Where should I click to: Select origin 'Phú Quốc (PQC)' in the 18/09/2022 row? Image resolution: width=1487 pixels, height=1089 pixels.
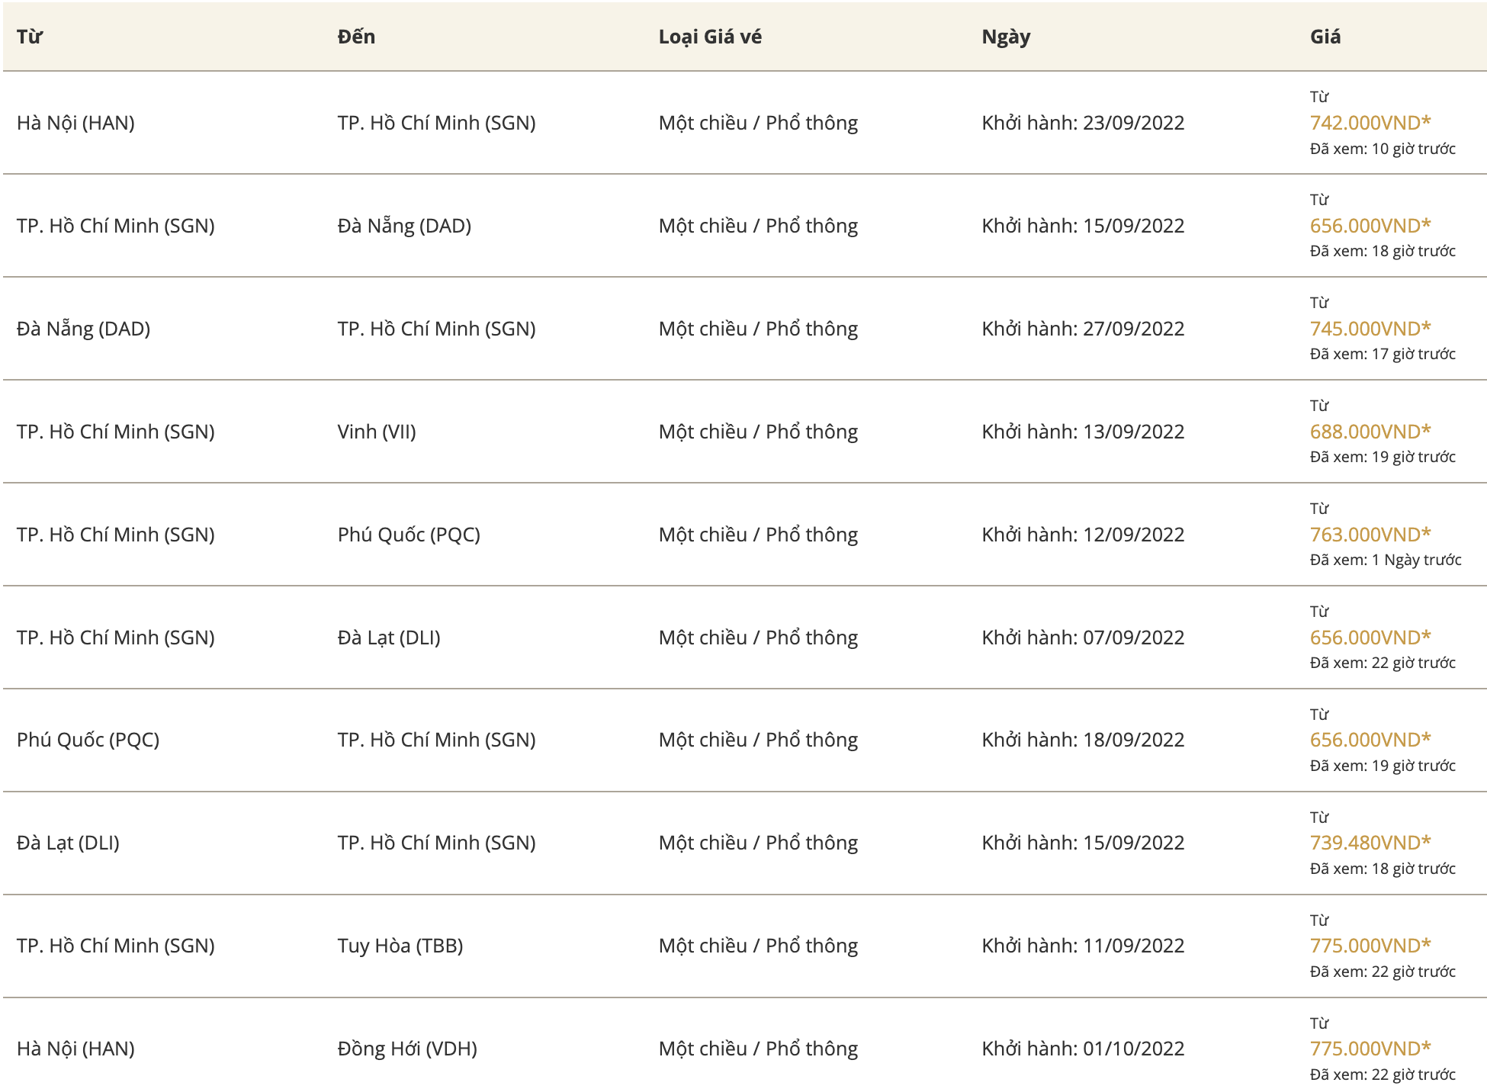(88, 740)
